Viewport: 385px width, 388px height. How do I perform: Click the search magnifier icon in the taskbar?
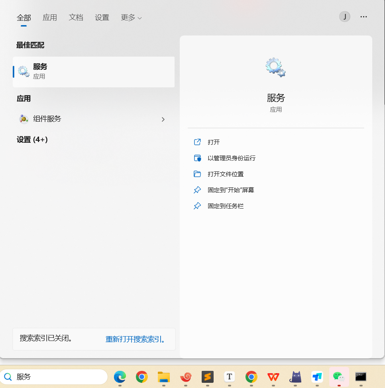[8, 377]
